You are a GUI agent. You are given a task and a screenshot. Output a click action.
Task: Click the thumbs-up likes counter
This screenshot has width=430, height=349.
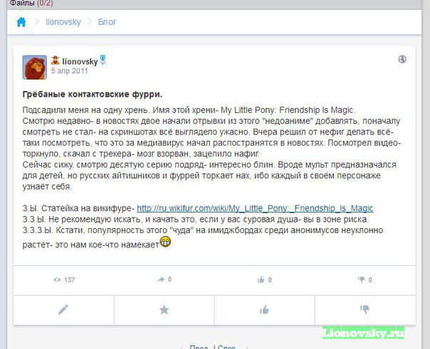click(265, 280)
